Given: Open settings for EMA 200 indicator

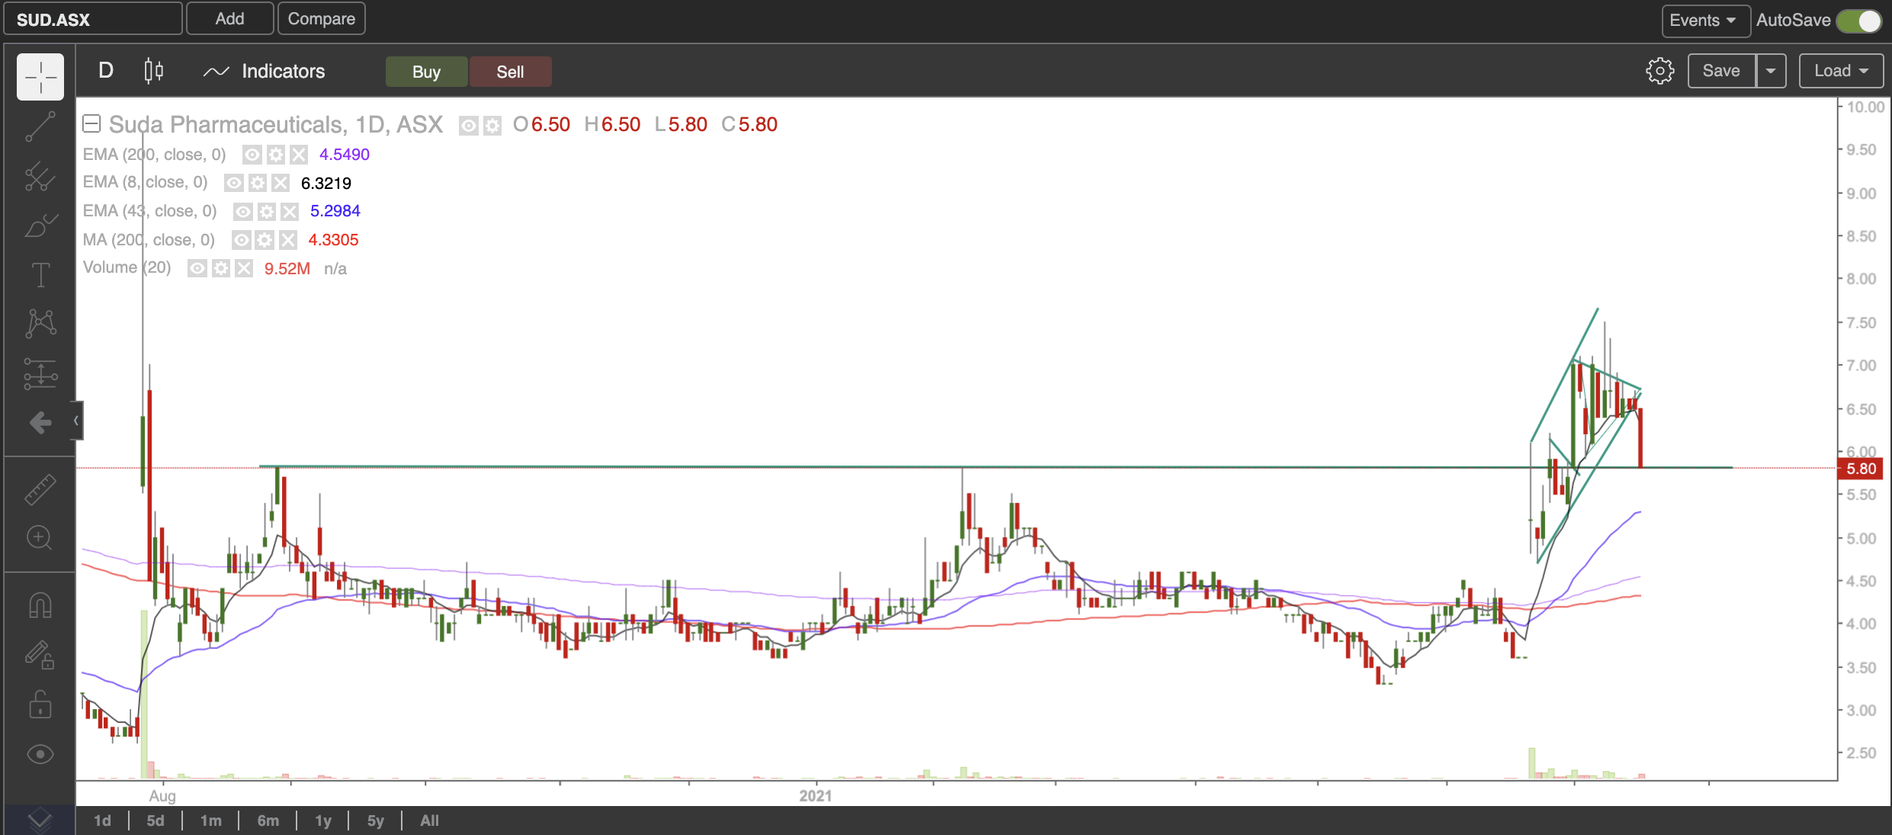Looking at the screenshot, I should point(276,155).
